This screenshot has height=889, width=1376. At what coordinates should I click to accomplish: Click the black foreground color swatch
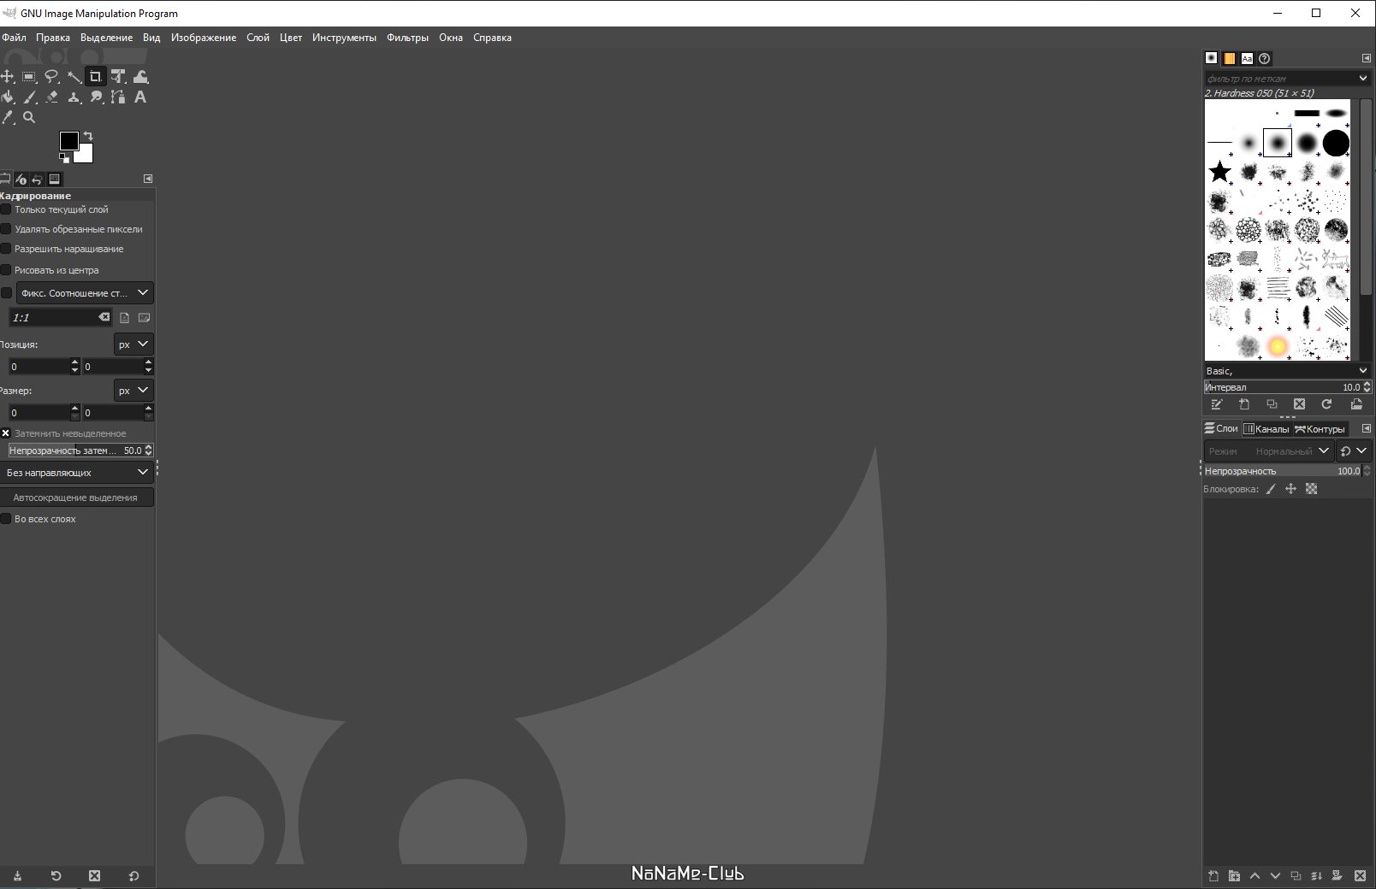pos(68,141)
